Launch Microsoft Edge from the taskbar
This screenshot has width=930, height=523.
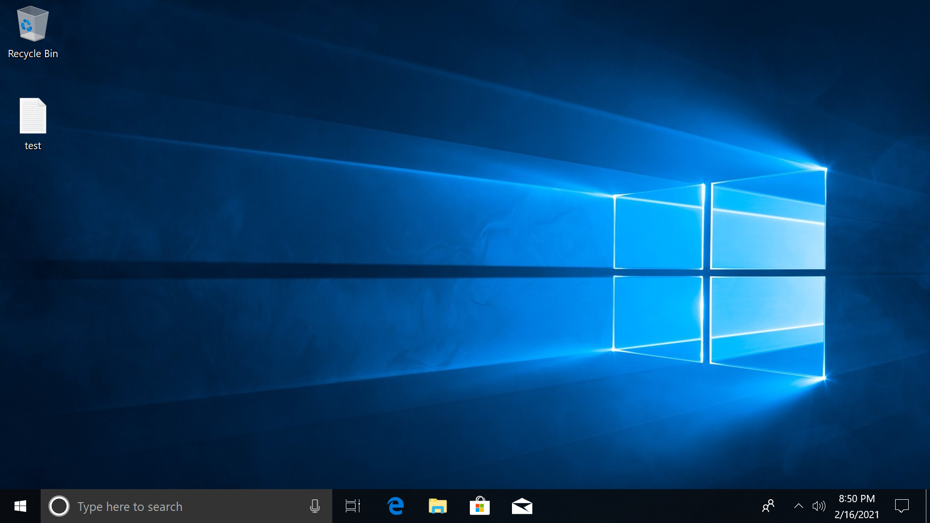coord(395,506)
